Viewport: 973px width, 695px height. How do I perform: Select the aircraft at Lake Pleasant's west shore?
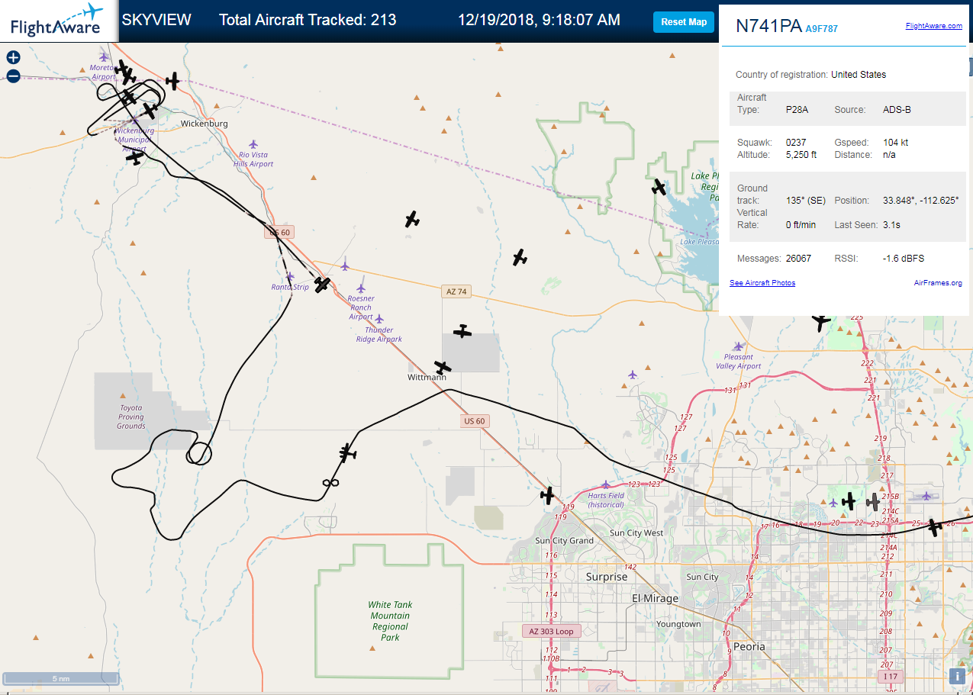click(659, 186)
